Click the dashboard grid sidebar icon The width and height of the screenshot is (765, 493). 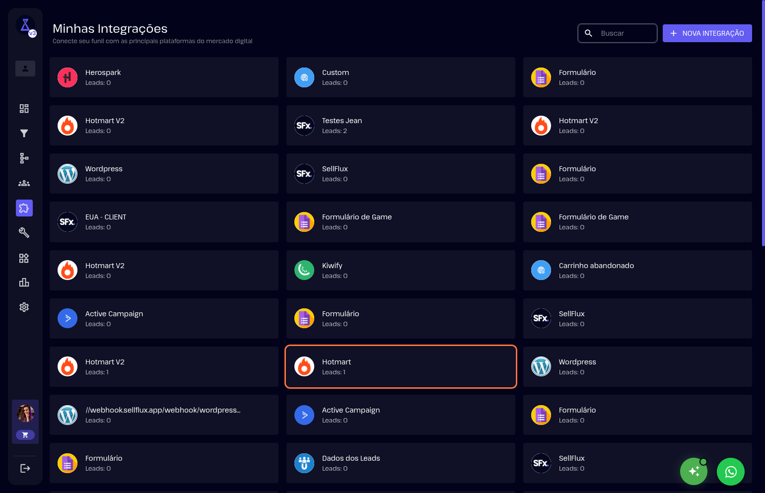point(24,108)
